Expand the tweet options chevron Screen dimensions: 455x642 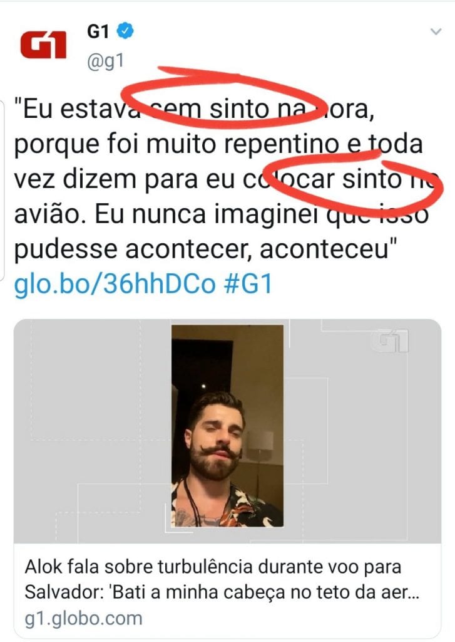436,31
